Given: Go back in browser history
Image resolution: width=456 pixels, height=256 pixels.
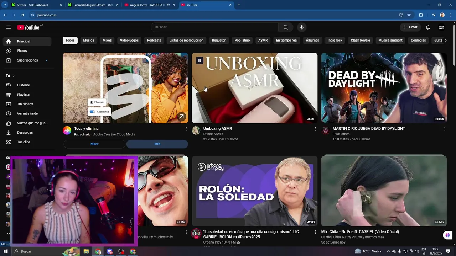Looking at the screenshot, I should (5, 15).
